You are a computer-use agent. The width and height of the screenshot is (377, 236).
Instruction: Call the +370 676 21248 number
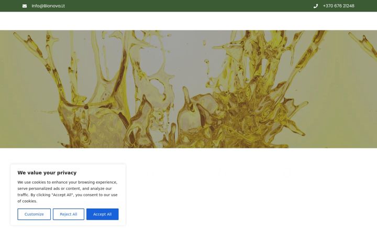point(339,6)
